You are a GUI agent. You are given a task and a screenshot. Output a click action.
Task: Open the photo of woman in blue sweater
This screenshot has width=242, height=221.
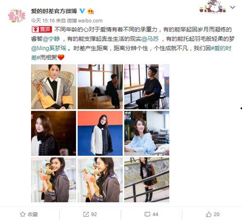pyautogui.click(x=146, y=133)
